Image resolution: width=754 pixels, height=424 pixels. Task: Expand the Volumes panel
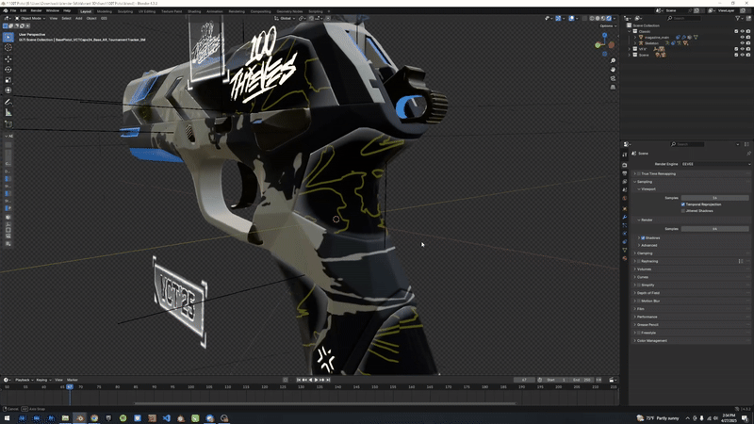(x=644, y=269)
